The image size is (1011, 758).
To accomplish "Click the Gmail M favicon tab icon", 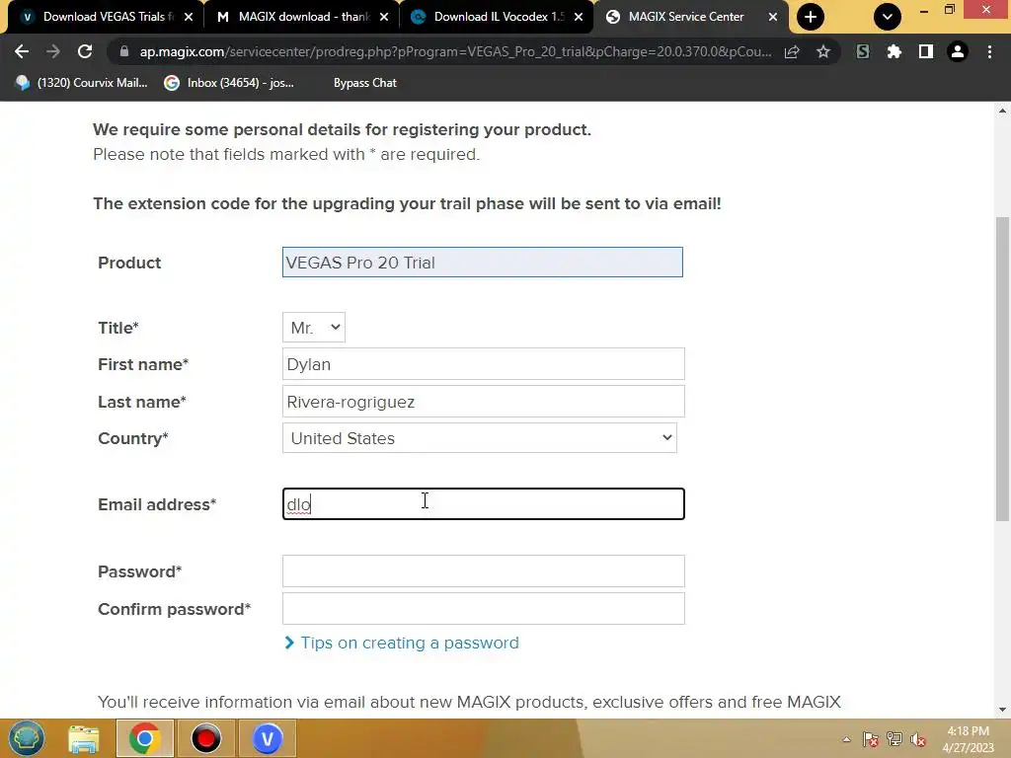I will click(x=223, y=17).
